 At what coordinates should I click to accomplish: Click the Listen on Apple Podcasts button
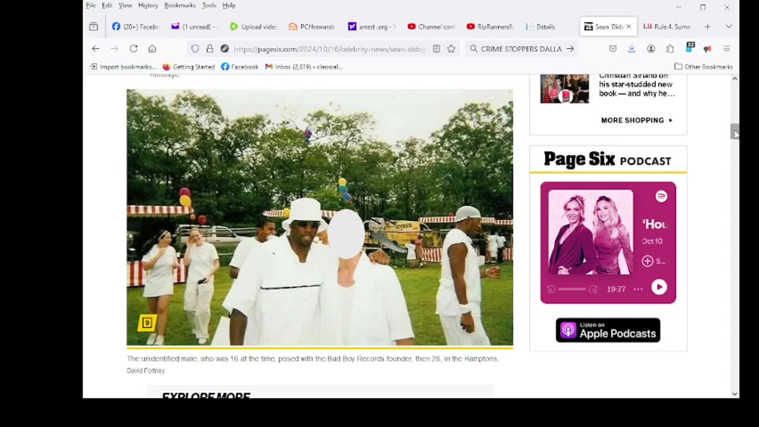point(608,330)
